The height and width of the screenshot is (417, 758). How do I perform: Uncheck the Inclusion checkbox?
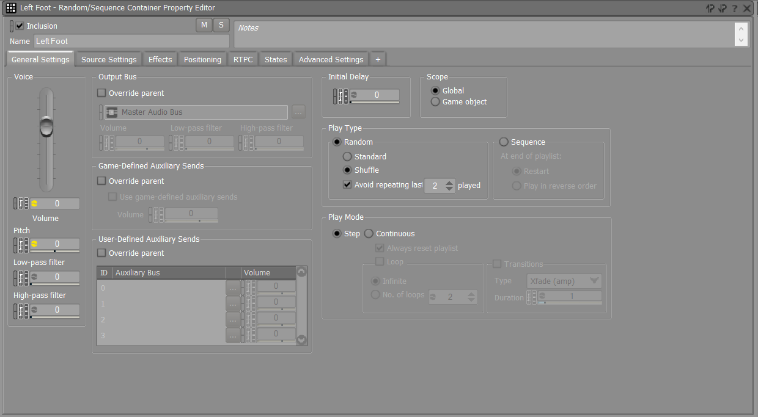coord(20,26)
